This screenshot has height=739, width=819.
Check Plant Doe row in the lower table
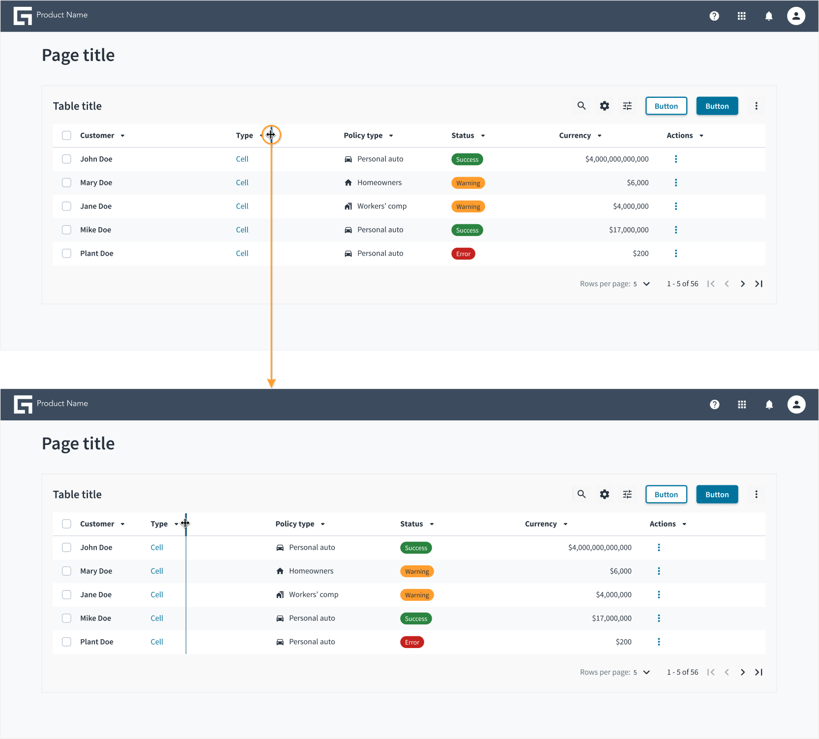point(66,642)
